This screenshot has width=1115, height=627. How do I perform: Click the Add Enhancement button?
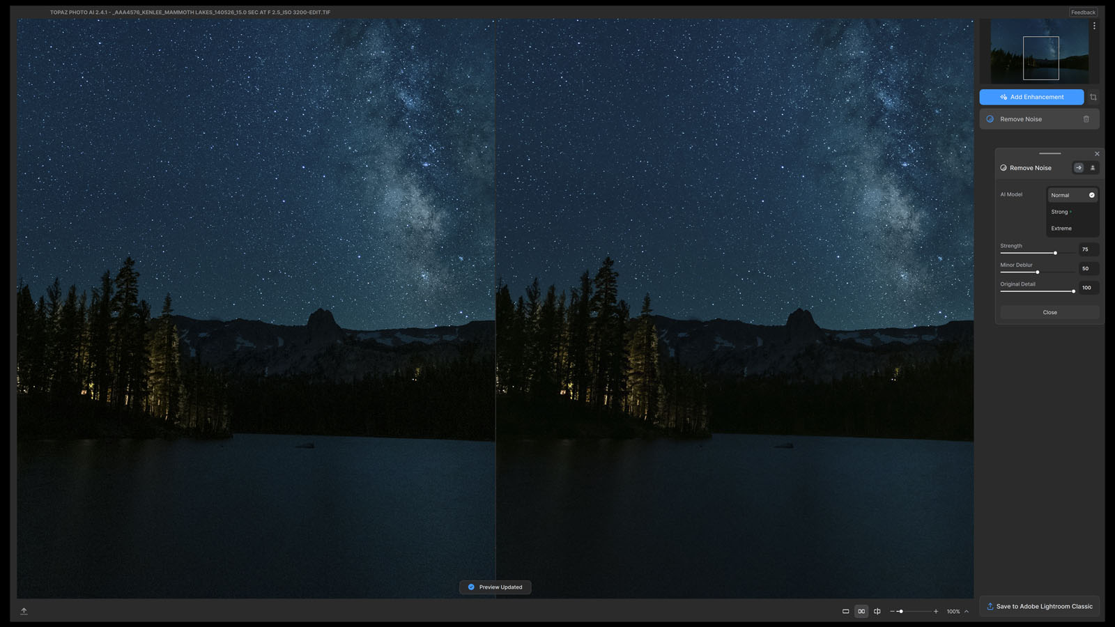[x=1031, y=97]
